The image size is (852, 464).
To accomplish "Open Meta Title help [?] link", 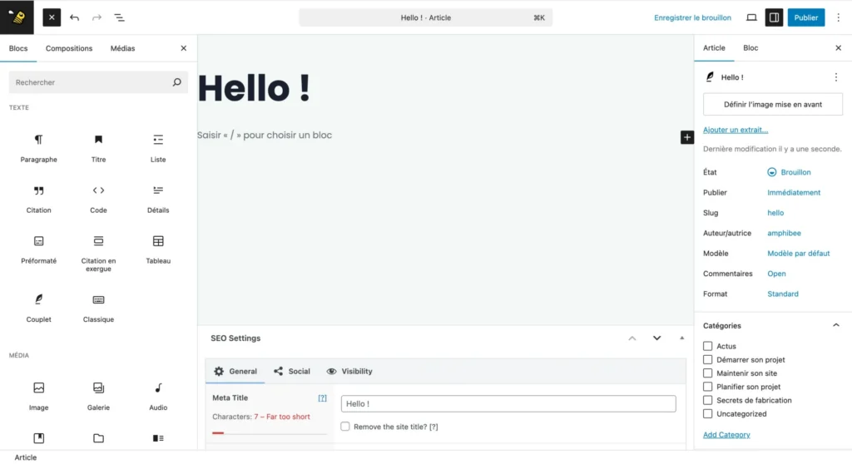I will (x=322, y=398).
